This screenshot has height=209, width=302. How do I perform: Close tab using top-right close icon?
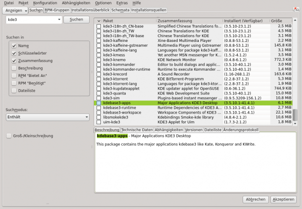[x=296, y=9]
